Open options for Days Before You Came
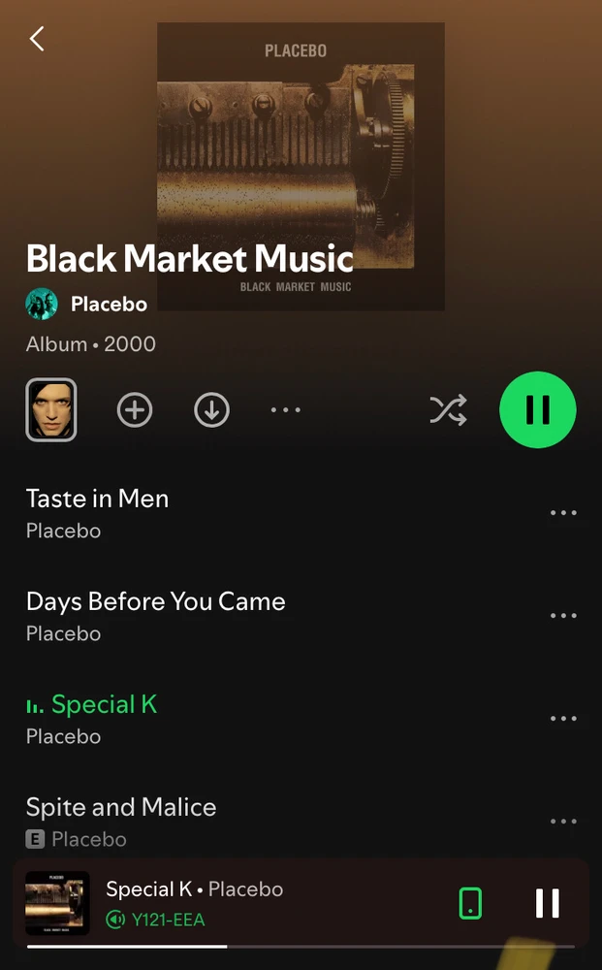The width and height of the screenshot is (602, 970). point(563,616)
